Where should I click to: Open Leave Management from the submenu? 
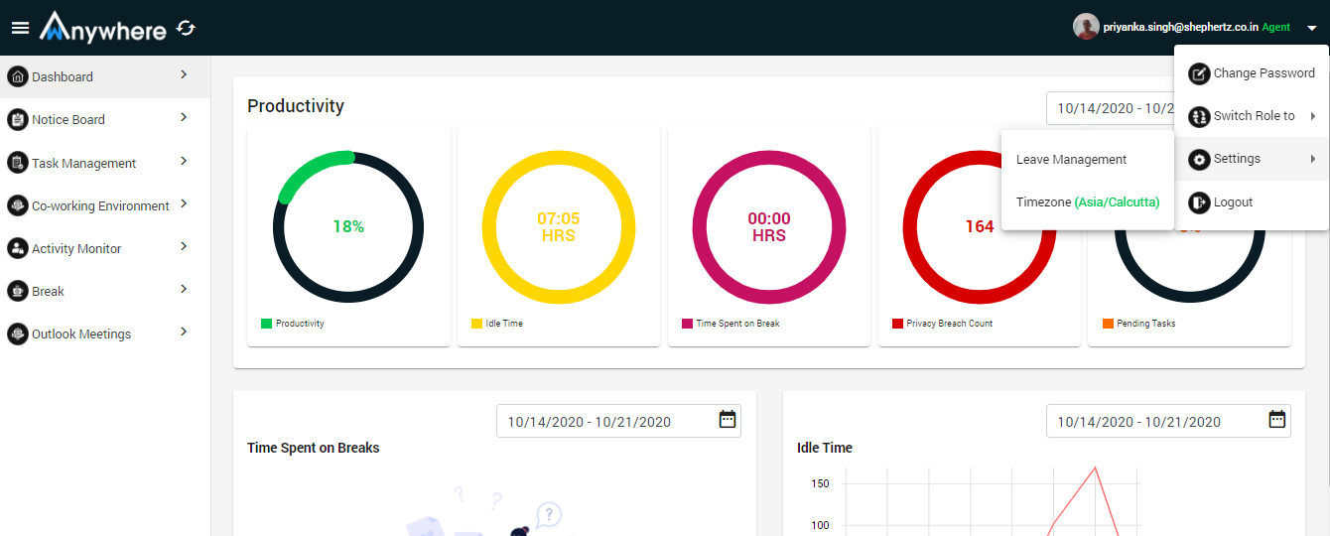(x=1088, y=159)
